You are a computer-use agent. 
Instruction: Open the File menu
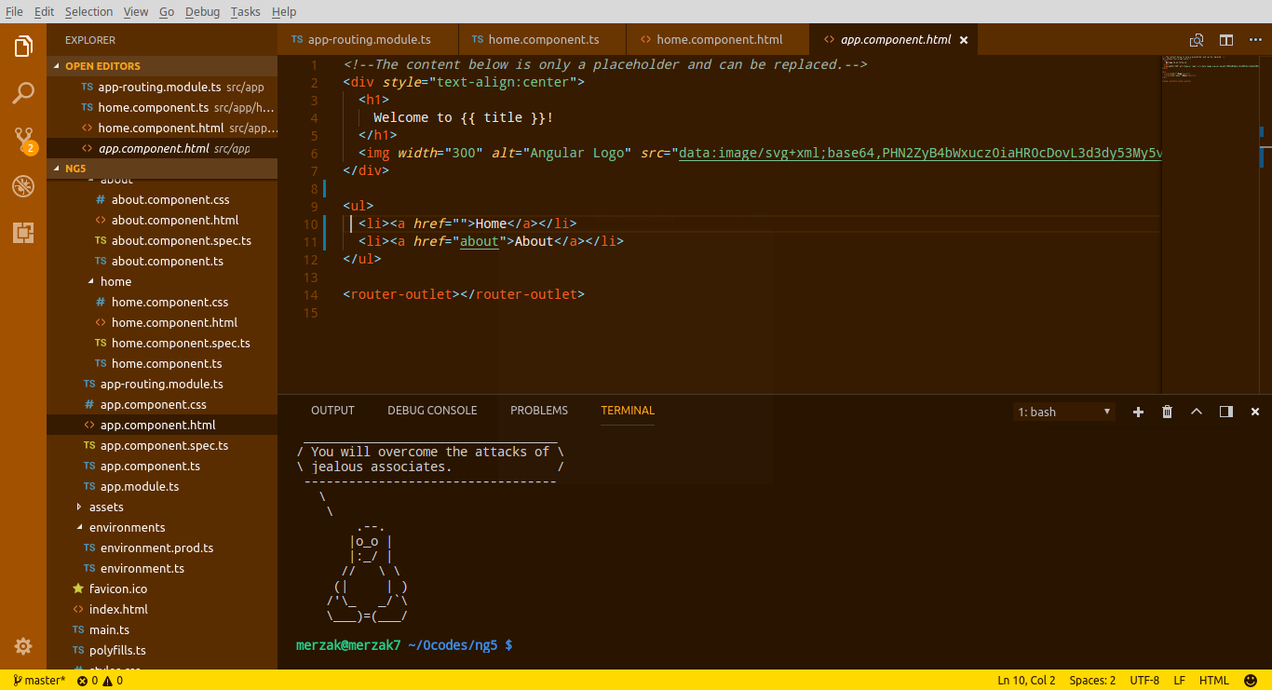coord(14,11)
